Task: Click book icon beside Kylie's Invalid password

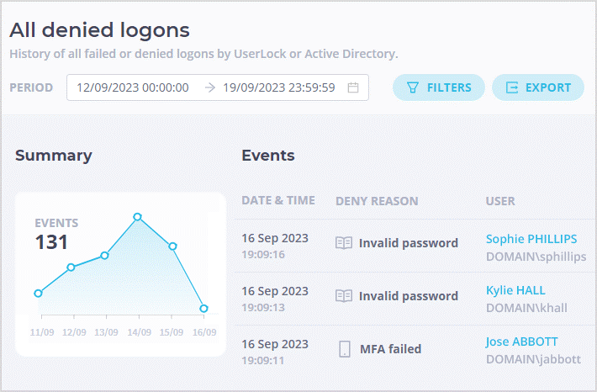Action: [344, 295]
